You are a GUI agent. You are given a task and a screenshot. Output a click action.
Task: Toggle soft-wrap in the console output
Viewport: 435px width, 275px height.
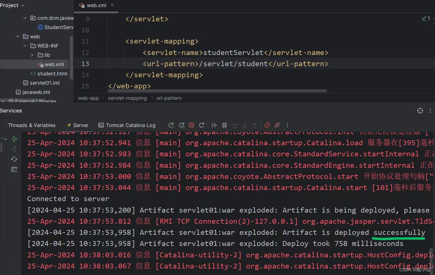tap(234, 125)
